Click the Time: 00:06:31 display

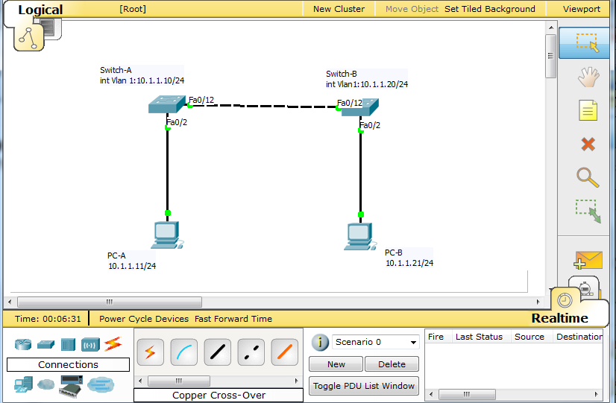(48, 319)
